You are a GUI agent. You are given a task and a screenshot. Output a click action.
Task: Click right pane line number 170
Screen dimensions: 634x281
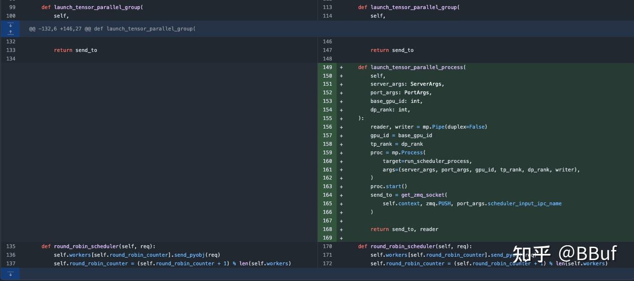(327, 246)
